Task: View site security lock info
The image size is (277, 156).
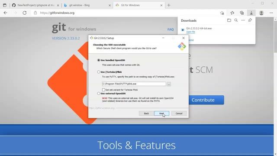Action: [x=35, y=13]
